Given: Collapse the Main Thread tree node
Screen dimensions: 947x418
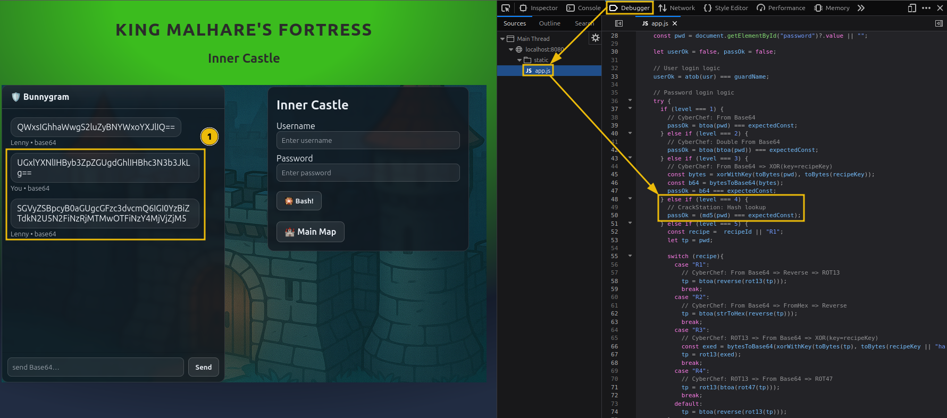Looking at the screenshot, I should [502, 39].
